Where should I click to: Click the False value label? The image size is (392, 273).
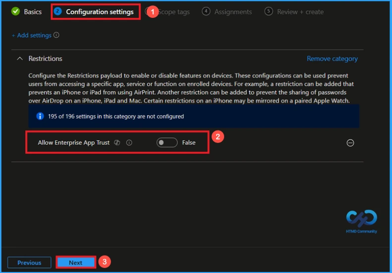point(189,142)
